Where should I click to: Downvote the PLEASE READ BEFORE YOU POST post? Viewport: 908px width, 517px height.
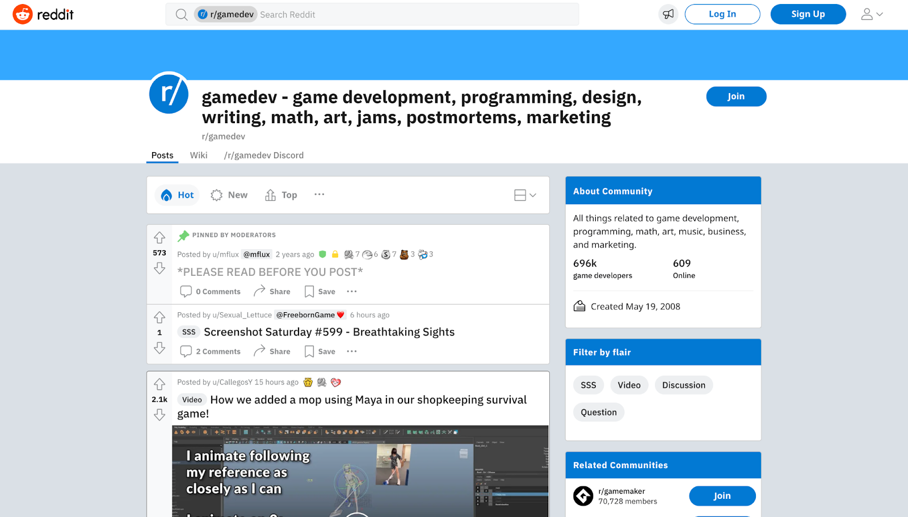(159, 268)
